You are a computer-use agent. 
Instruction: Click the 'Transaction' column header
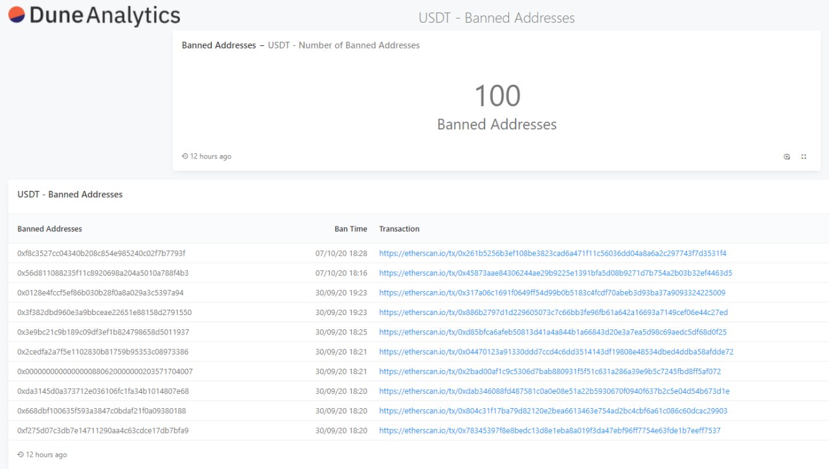400,229
